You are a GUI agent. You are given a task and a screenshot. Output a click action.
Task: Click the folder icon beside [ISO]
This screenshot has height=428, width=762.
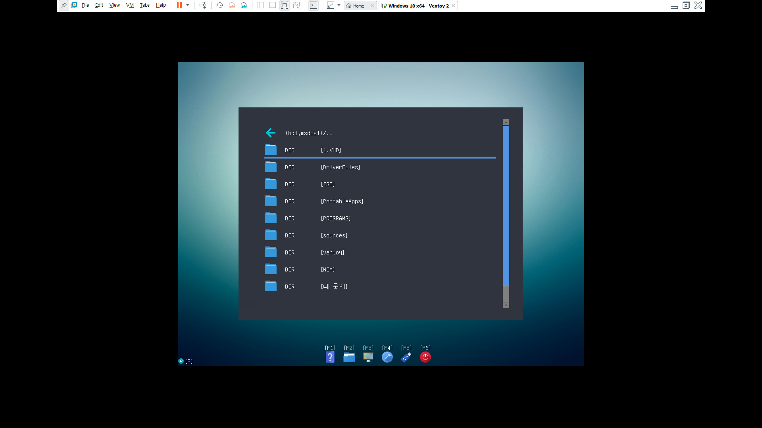(271, 184)
